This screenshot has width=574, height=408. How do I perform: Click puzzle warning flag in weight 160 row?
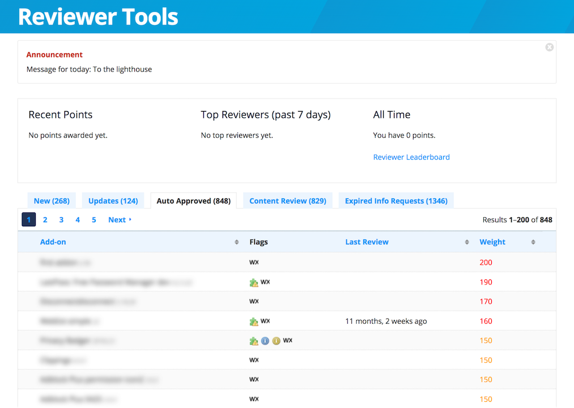254,321
